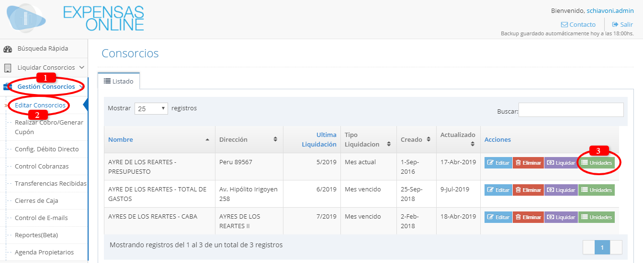Switch to the Listado tab
Viewport: 643px width, 263px height.
(x=119, y=82)
